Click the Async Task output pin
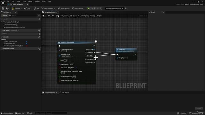205x115 pixels. click(x=94, y=49)
